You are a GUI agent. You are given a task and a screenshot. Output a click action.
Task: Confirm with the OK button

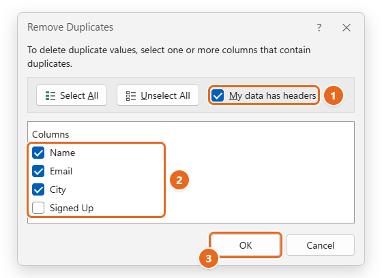point(246,245)
